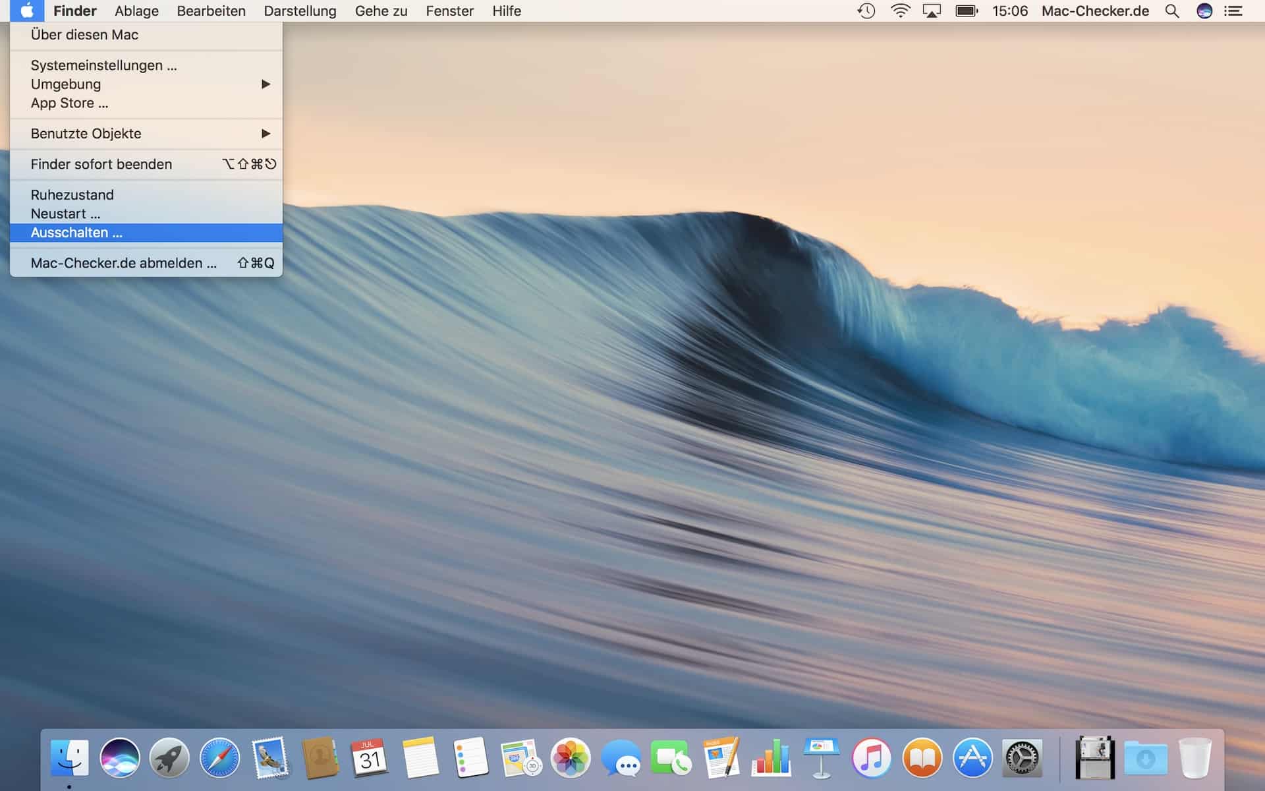Open Notification Center list icon

coord(1233,11)
